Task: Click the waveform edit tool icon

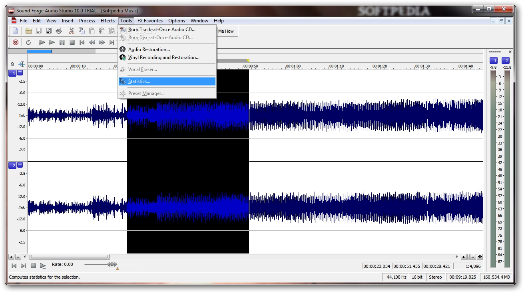Action: (x=21, y=64)
